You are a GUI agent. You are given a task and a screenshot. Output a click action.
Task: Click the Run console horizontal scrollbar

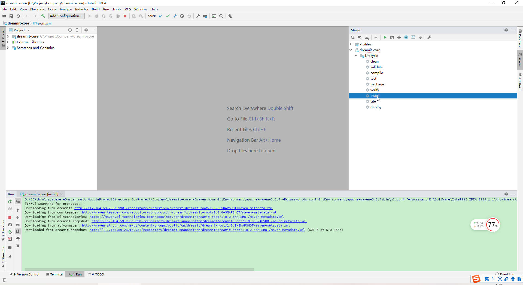[139, 269]
